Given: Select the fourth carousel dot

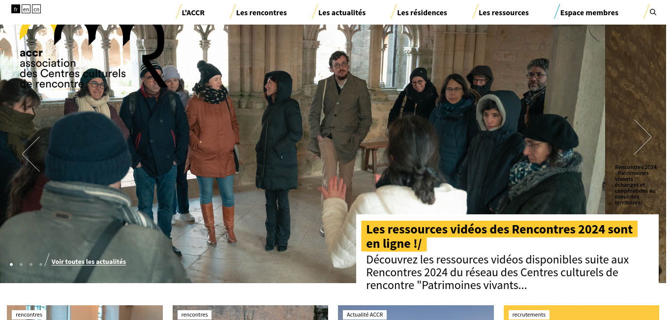Looking at the screenshot, I should click(x=41, y=264).
